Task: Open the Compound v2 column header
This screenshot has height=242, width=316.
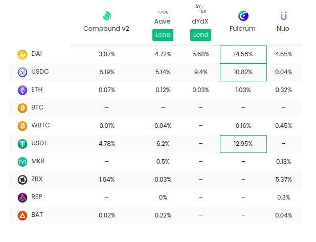Action: click(x=106, y=29)
